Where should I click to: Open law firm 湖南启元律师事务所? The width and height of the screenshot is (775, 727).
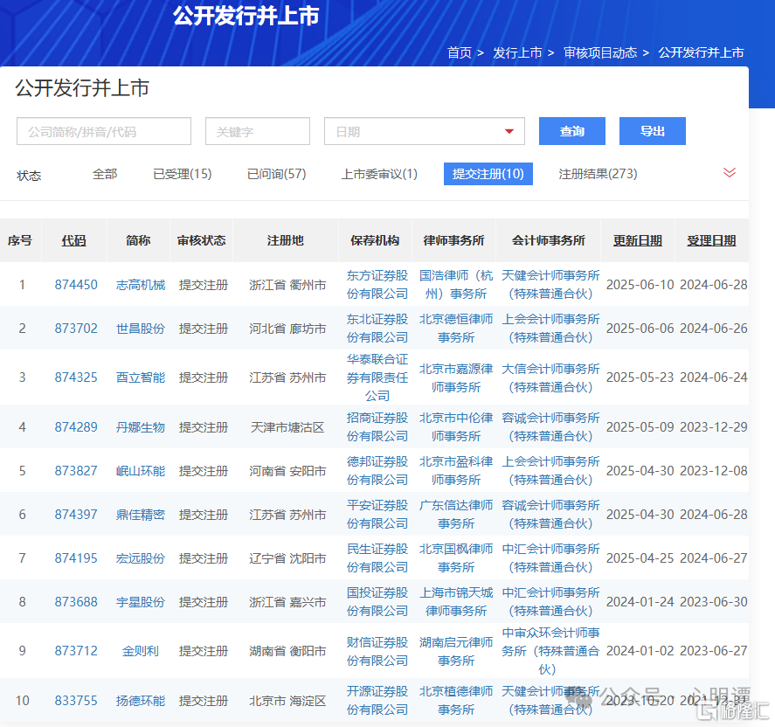tap(456, 651)
